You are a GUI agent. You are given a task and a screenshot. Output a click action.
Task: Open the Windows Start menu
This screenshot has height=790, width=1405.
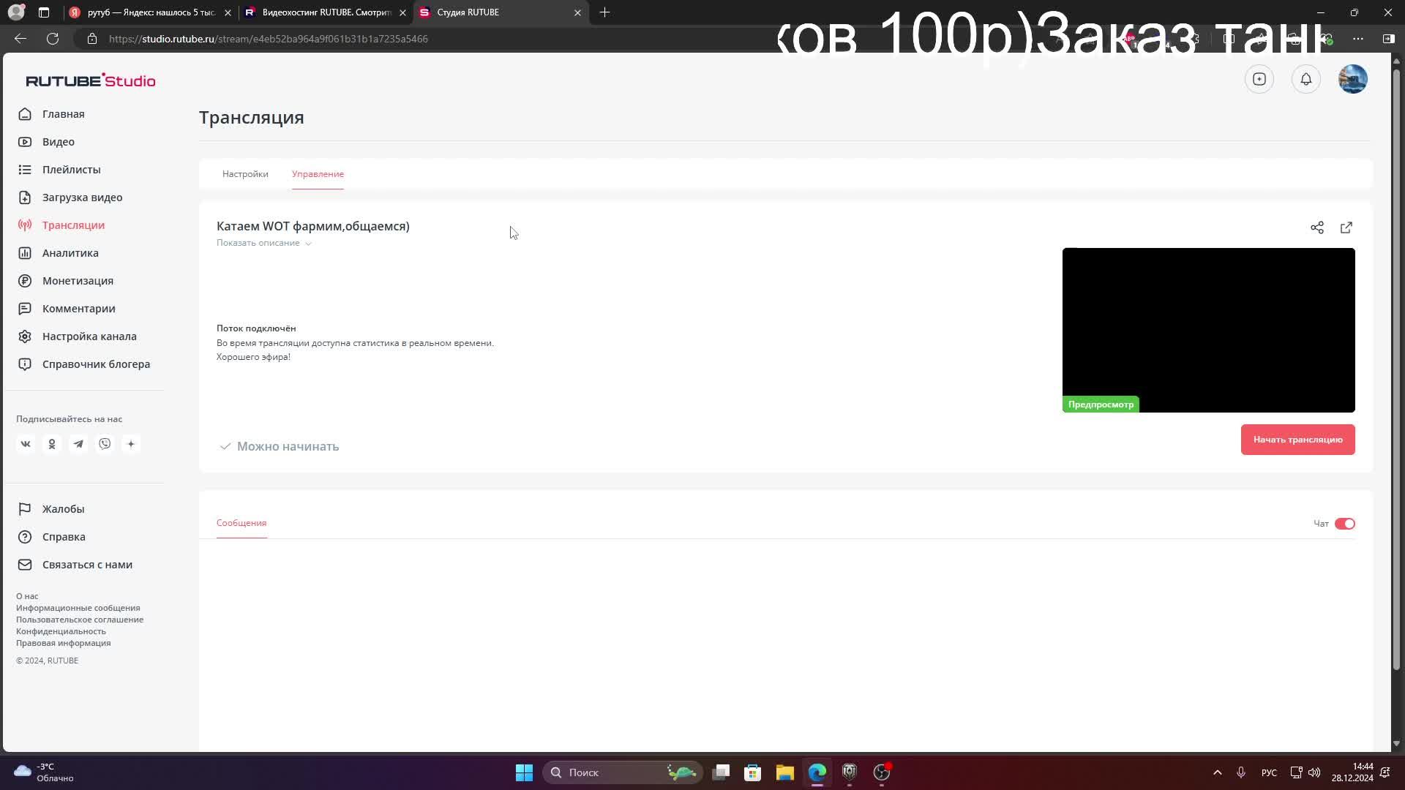point(524,772)
